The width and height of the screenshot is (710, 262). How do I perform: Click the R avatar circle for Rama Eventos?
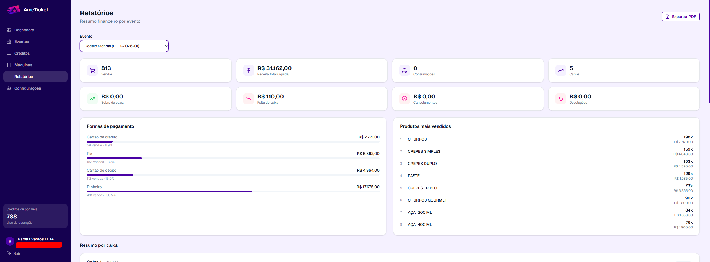coord(10,241)
